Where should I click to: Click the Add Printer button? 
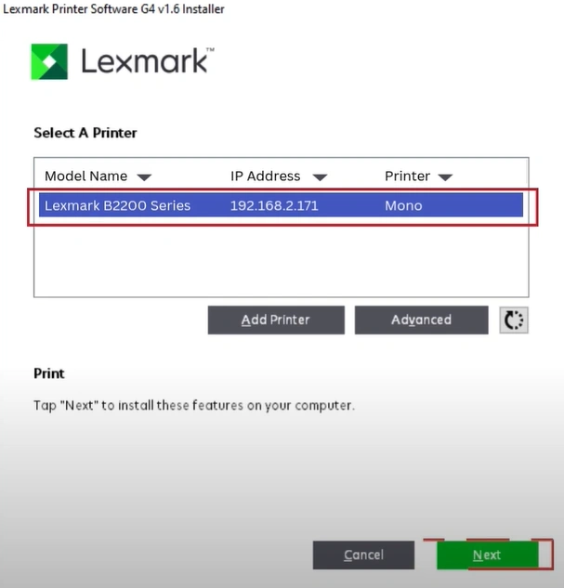pyautogui.click(x=276, y=320)
